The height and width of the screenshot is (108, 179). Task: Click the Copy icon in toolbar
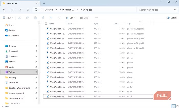[x=28, y=18]
